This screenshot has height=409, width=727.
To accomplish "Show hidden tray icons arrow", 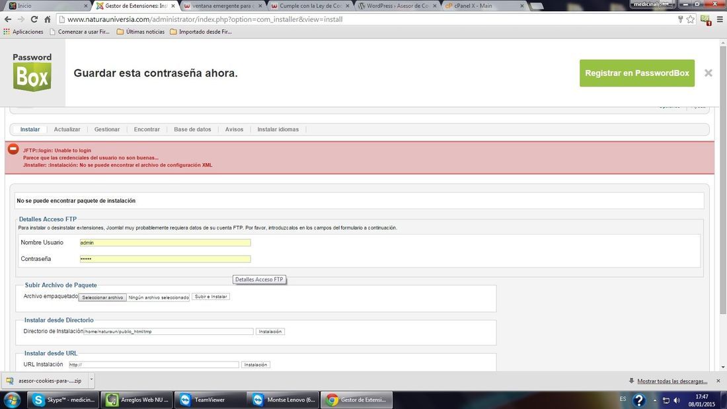I will point(655,400).
